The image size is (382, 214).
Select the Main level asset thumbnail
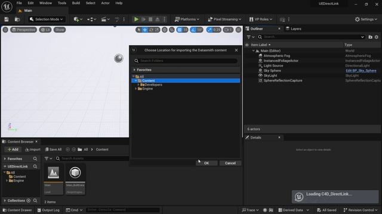coord(53,179)
